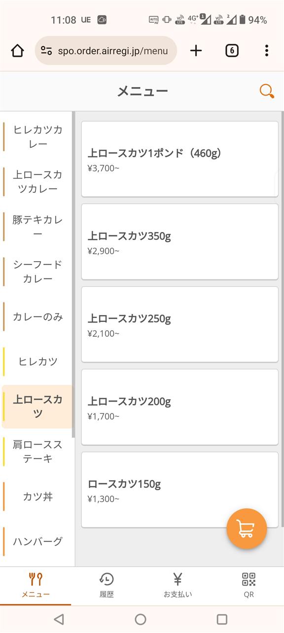This screenshot has width=284, height=633.
Task: Choose カツ丼 category in sidebar
Action: tap(37, 497)
